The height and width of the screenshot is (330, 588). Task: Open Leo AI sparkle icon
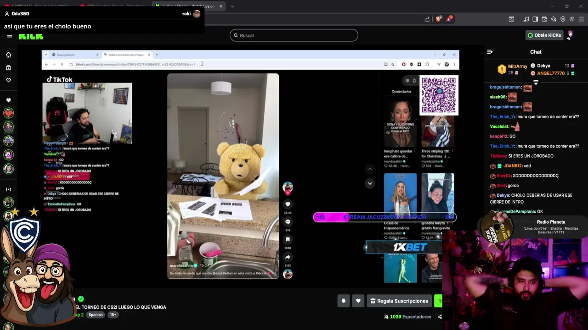(554, 19)
